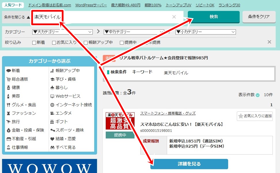Click the ファッション dress icon
The height and width of the screenshot is (173, 280).
[8, 113]
